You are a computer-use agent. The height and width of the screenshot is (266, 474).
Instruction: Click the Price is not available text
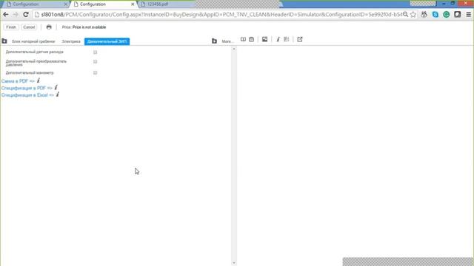[89, 27]
